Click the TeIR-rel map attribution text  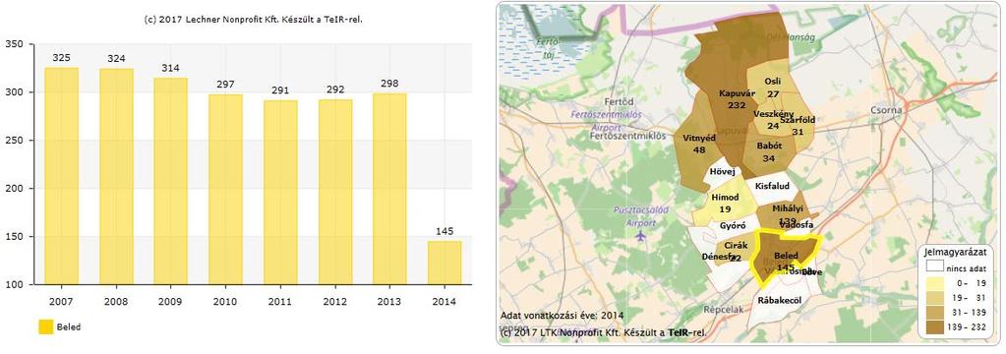pyautogui.click(x=603, y=332)
